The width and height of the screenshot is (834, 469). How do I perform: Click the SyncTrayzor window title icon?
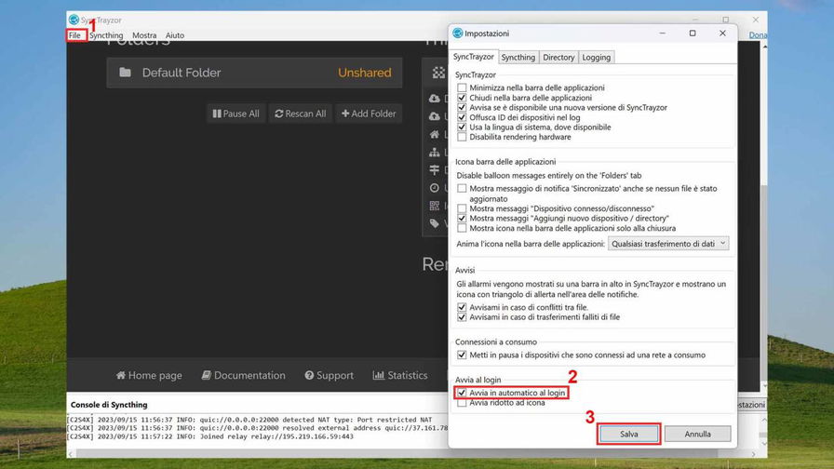coord(74,20)
